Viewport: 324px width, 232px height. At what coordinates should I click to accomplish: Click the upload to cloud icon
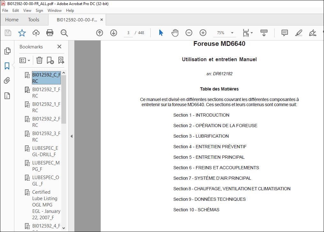click(x=36, y=33)
